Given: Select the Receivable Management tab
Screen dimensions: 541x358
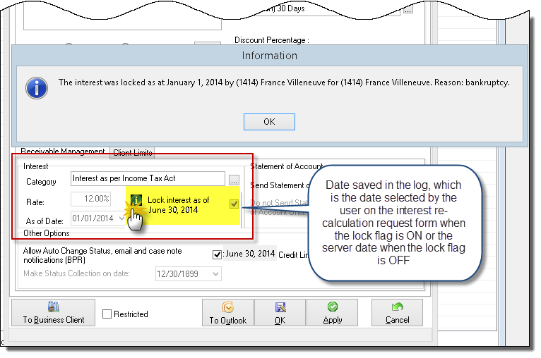Looking at the screenshot, I should pyautogui.click(x=62, y=152).
